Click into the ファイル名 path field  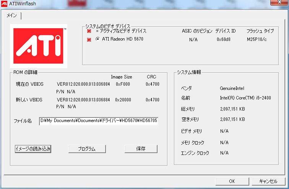[x=99, y=121]
